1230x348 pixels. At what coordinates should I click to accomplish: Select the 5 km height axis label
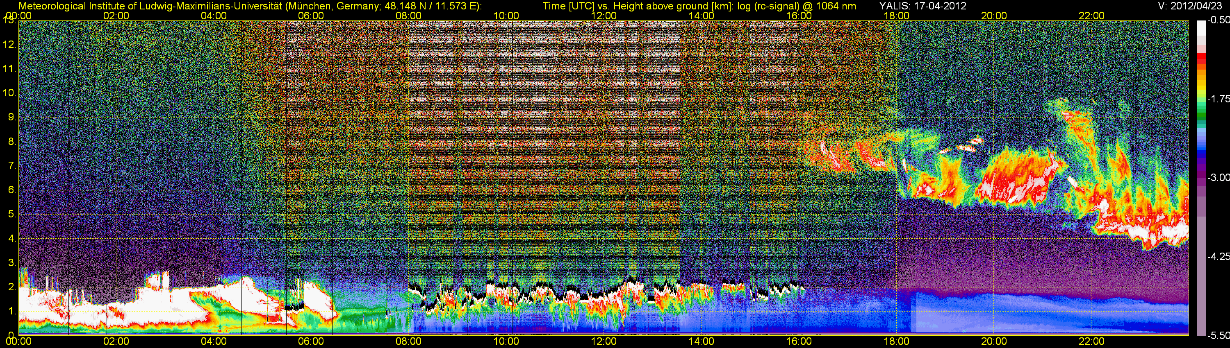click(11, 214)
